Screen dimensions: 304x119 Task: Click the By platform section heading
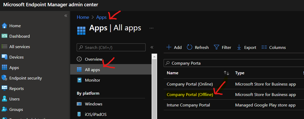coord(88,93)
